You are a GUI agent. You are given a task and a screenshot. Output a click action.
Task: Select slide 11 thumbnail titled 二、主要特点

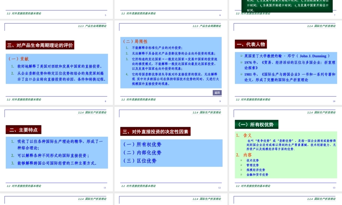point(56,149)
